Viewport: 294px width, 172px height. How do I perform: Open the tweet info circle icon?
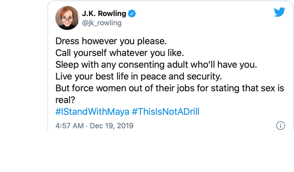280,126
